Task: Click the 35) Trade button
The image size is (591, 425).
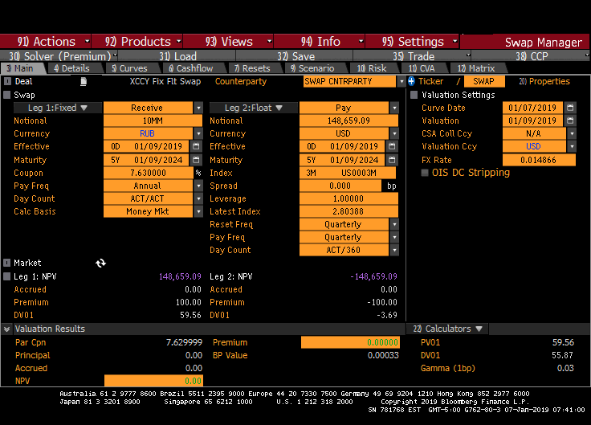Action: click(414, 55)
